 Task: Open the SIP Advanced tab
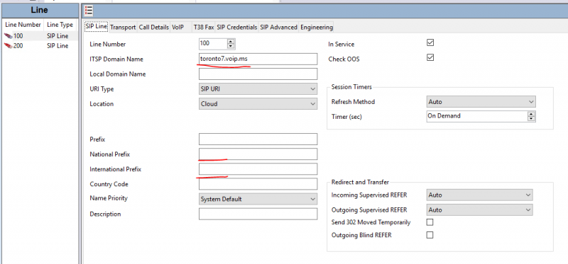(x=278, y=27)
